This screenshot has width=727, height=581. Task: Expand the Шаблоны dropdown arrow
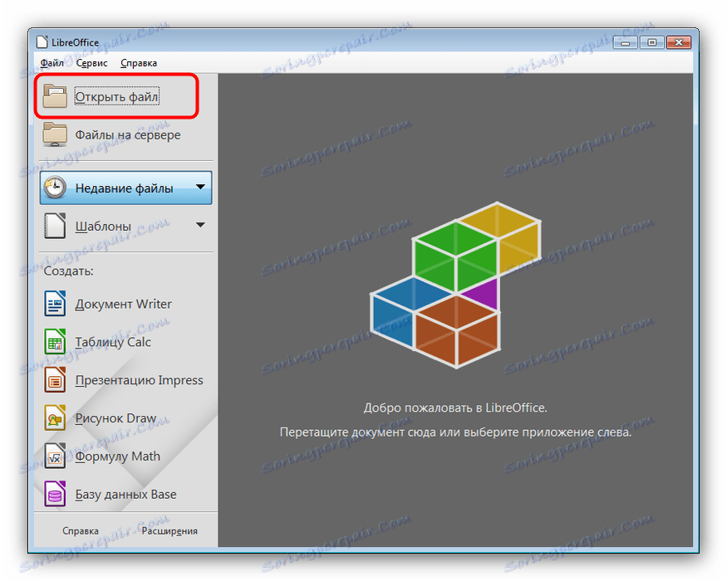(200, 225)
